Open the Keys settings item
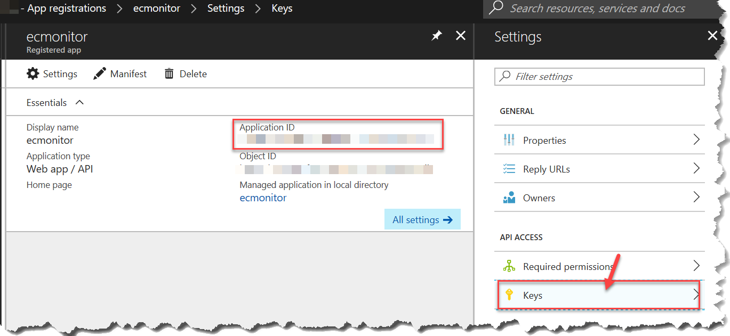730x336 pixels. click(x=599, y=295)
